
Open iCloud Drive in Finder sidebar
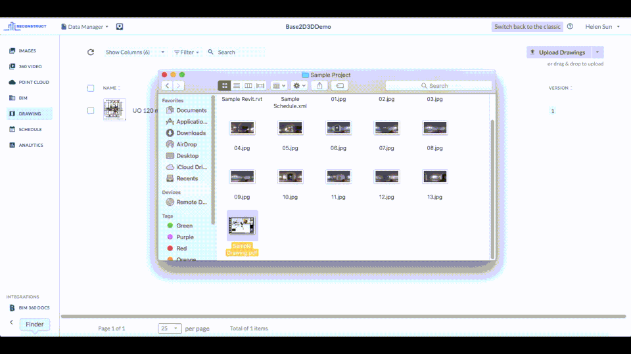pos(187,167)
